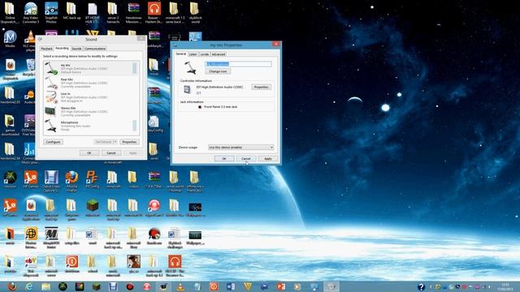This screenshot has height=292, width=520.
Task: Open the Mozilla Firefox desktop shortcut
Action: coord(71,182)
